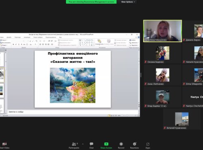The width and height of the screenshot is (203, 150).
Task: Select the Влад Бадяка participant tile
Action: click(162, 97)
